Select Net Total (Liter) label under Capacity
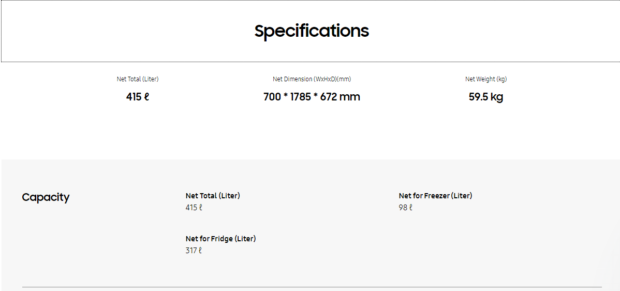 [x=213, y=196]
